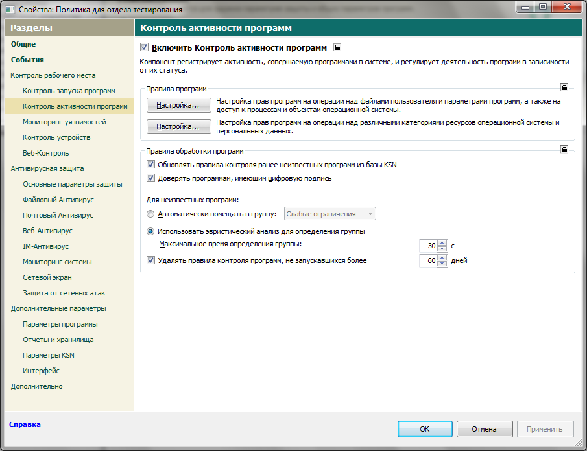This screenshot has height=451, width=587.
Task: Open the Справка help link
Action: (x=25, y=424)
